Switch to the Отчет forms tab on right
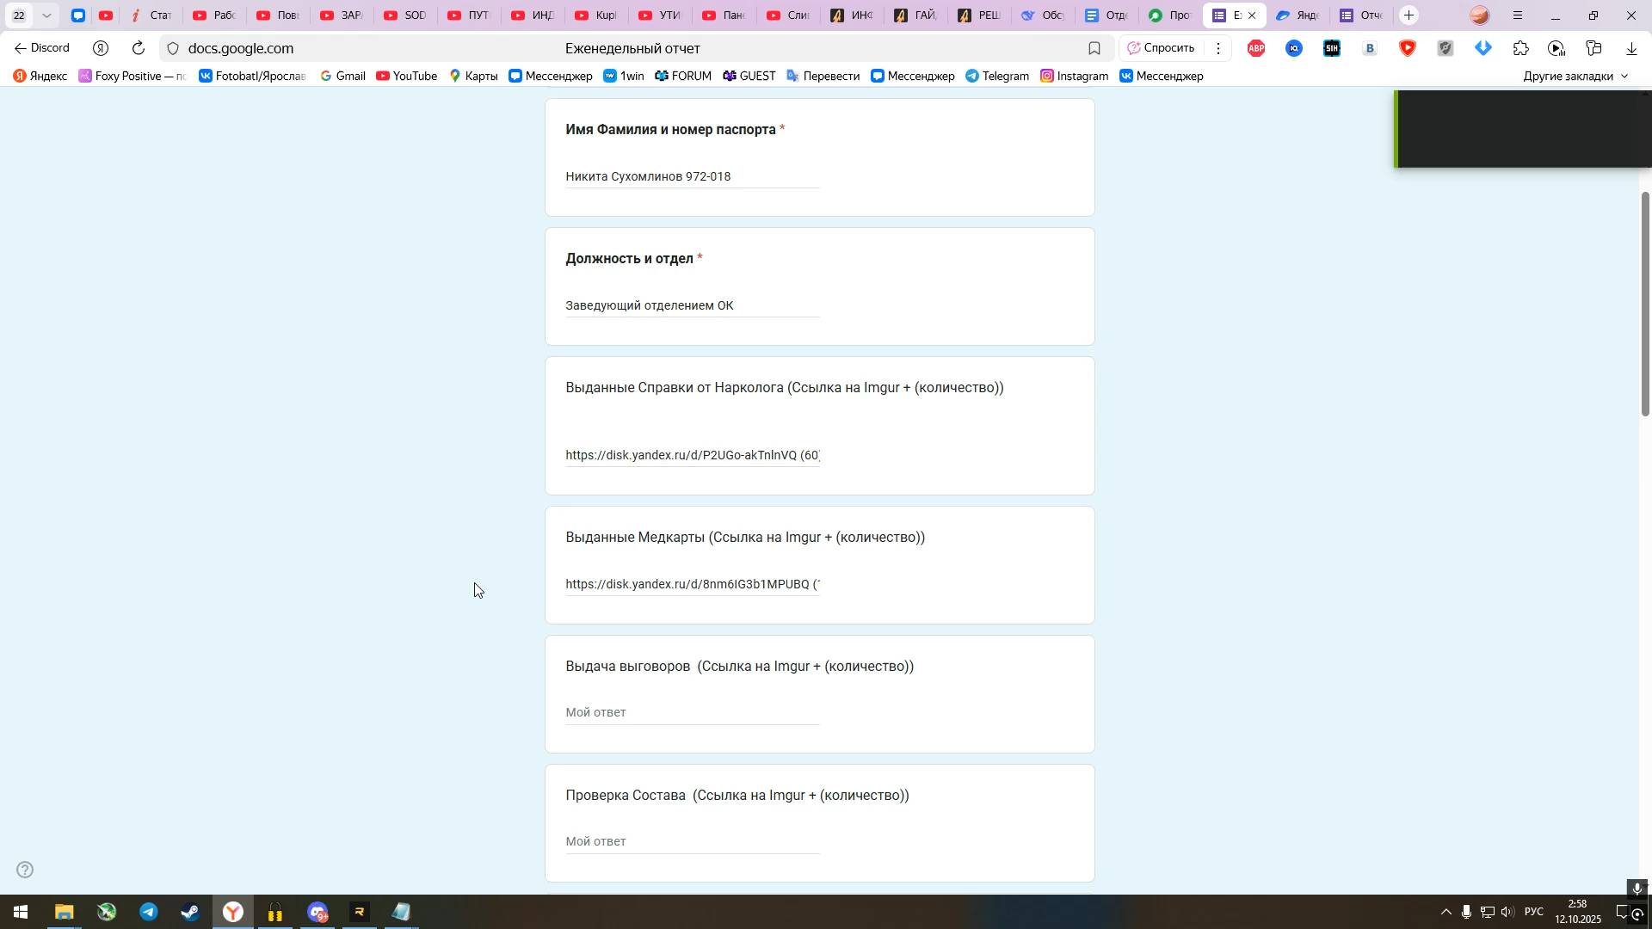 tap(1361, 15)
